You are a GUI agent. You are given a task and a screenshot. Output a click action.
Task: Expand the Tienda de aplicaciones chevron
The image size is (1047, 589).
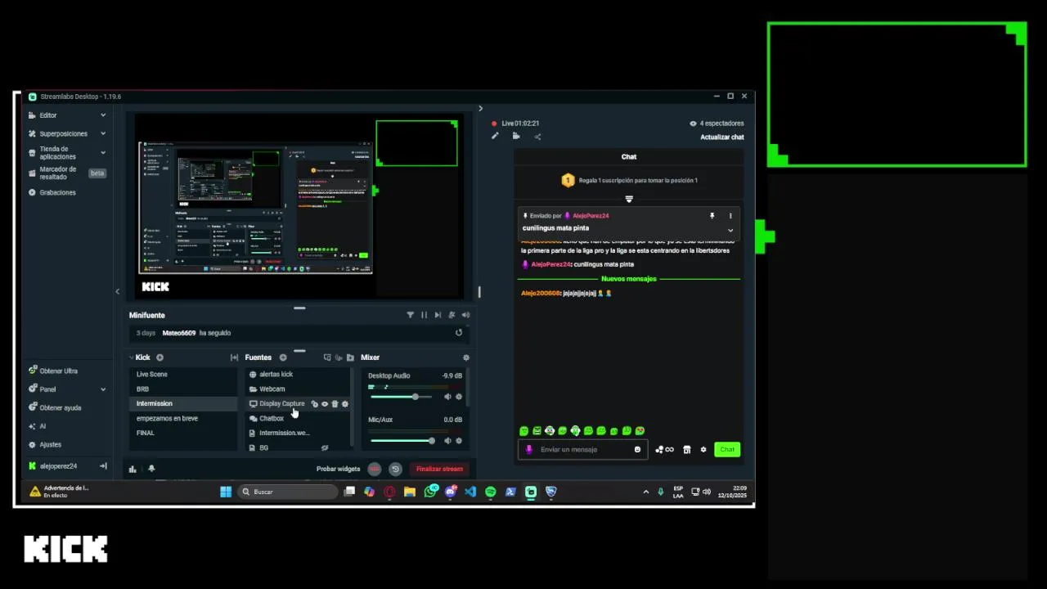coord(103,153)
